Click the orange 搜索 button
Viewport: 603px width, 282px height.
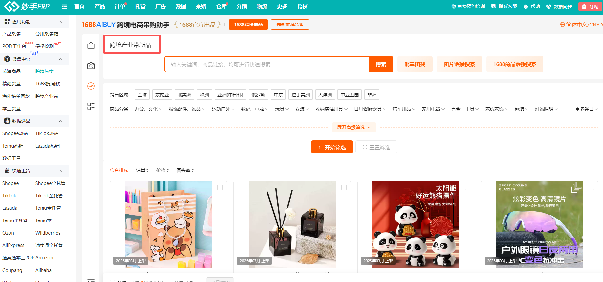point(381,64)
